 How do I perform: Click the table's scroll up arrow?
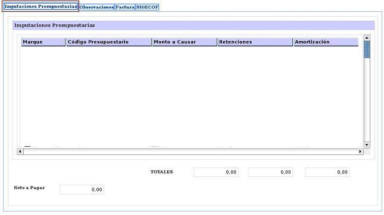click(x=367, y=37)
